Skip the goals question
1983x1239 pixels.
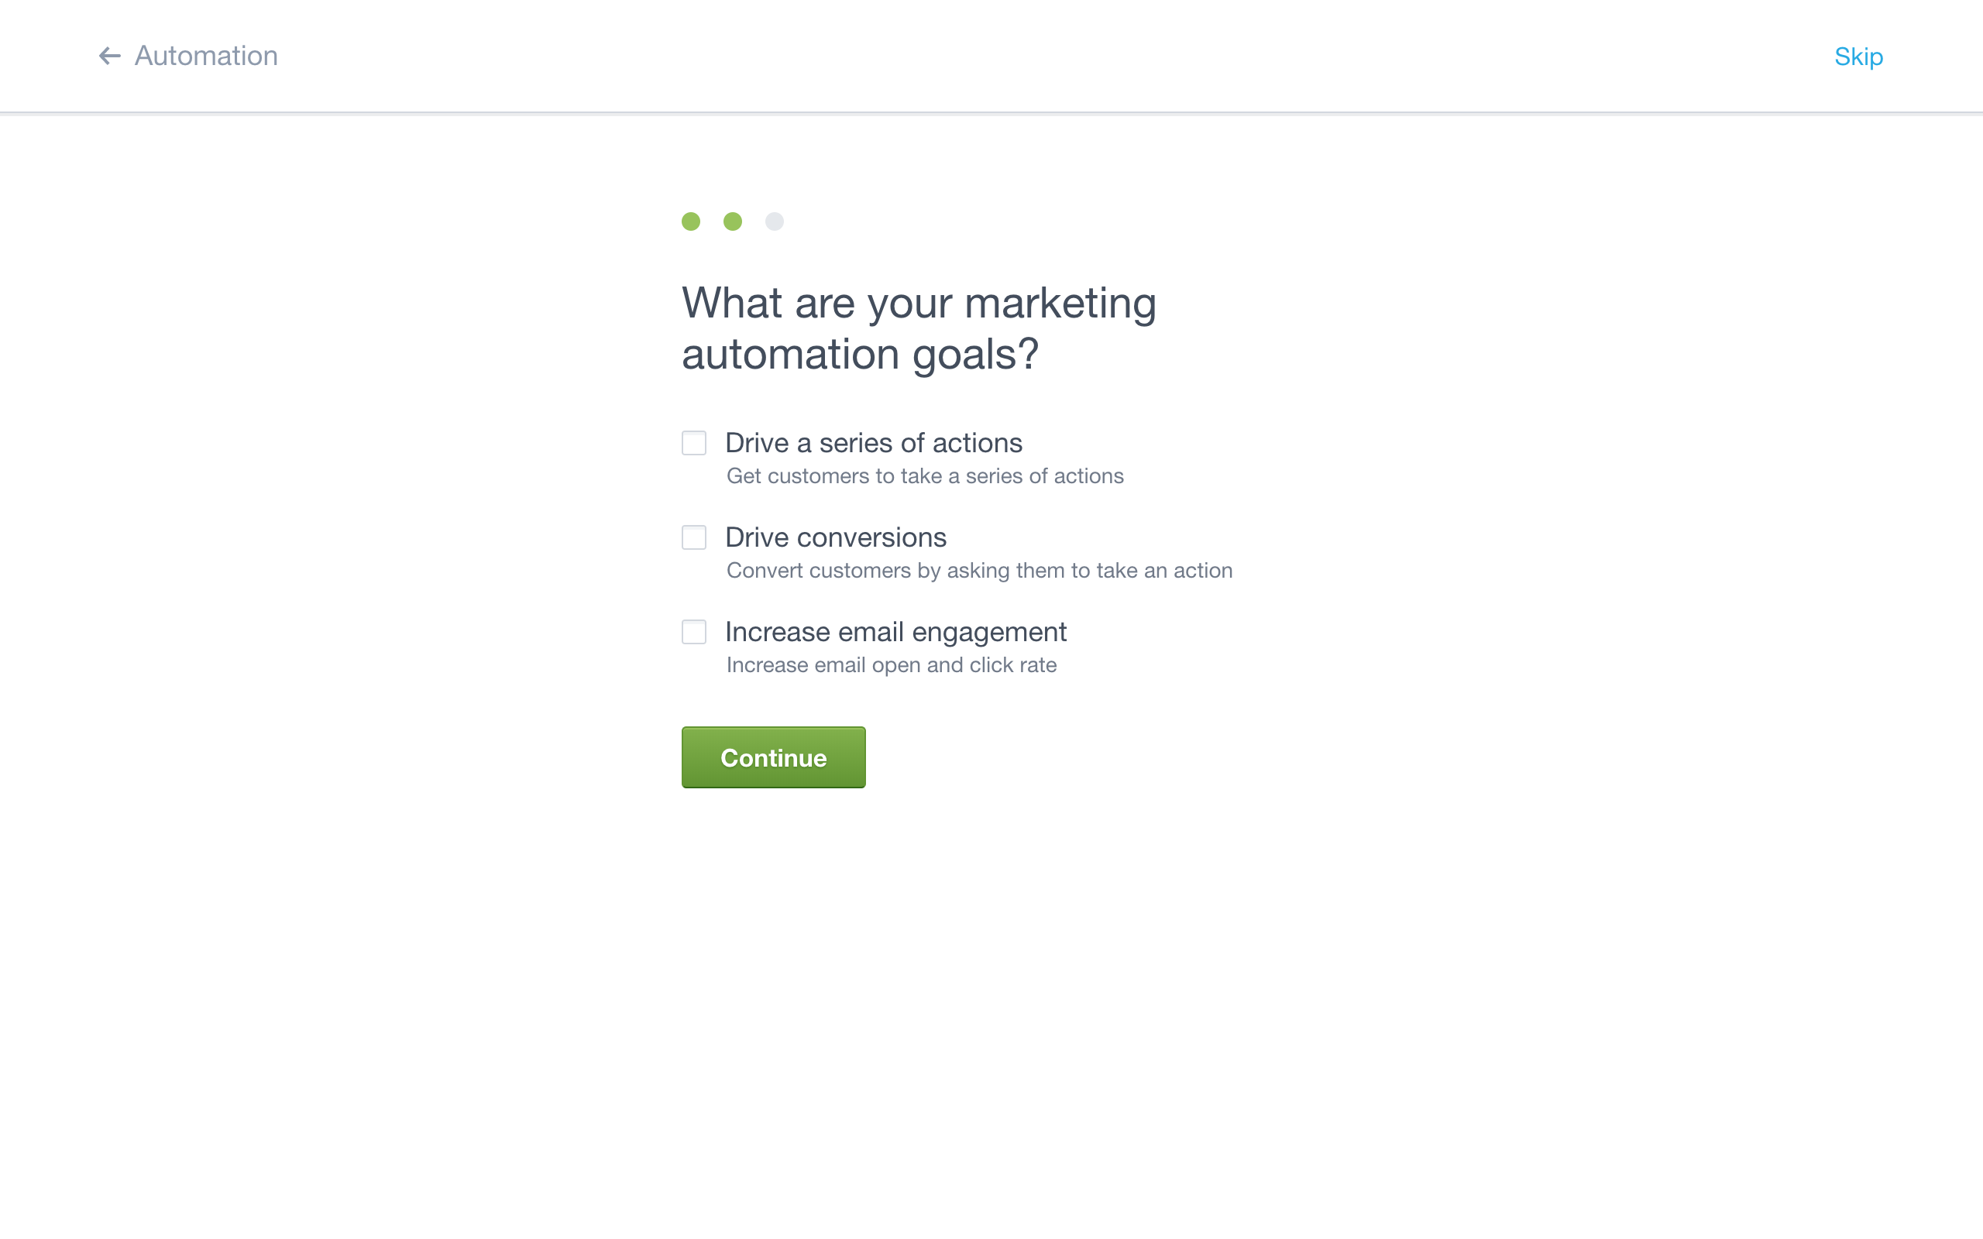point(1858,57)
